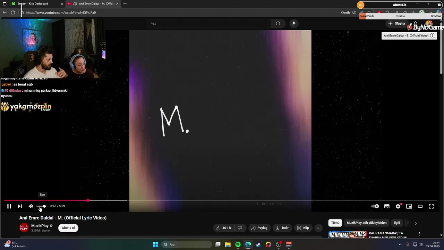Like the video showing 401 B

coord(223,228)
